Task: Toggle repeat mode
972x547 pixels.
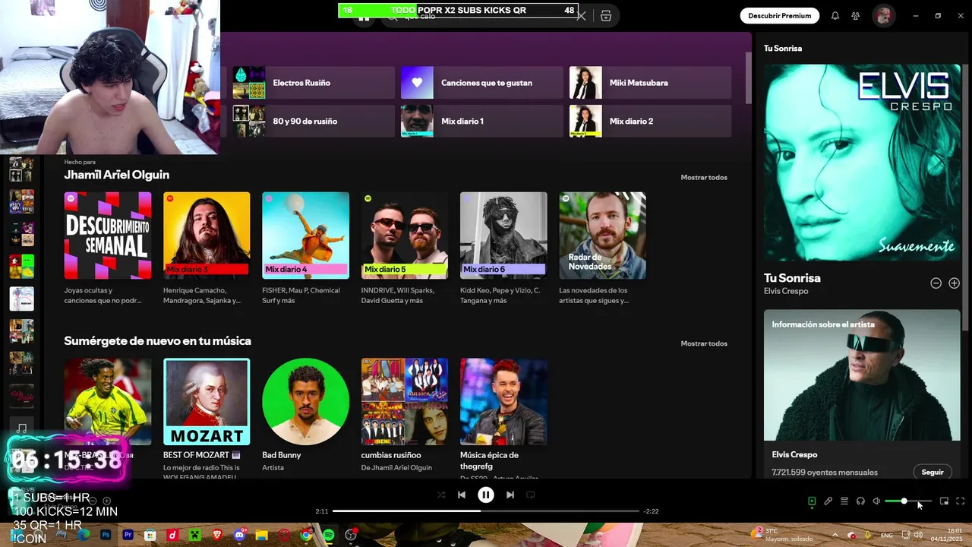Action: [x=531, y=495]
